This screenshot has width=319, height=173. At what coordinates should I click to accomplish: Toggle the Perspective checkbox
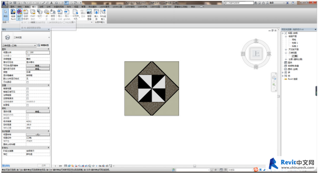tap(27, 118)
